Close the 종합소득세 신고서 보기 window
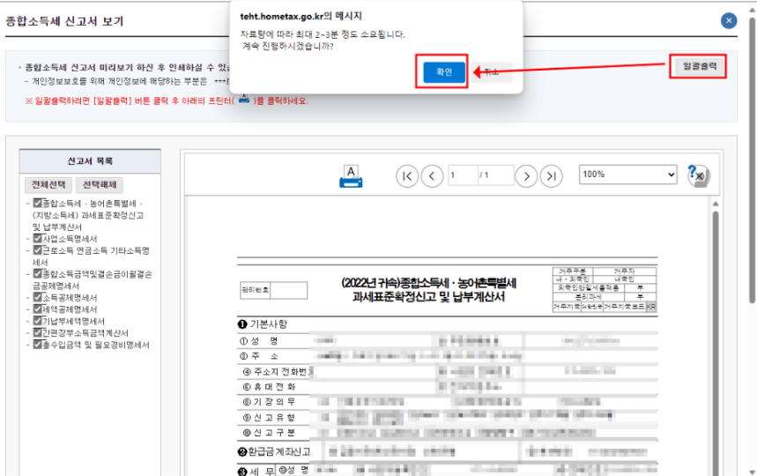757x476 pixels. click(x=729, y=21)
